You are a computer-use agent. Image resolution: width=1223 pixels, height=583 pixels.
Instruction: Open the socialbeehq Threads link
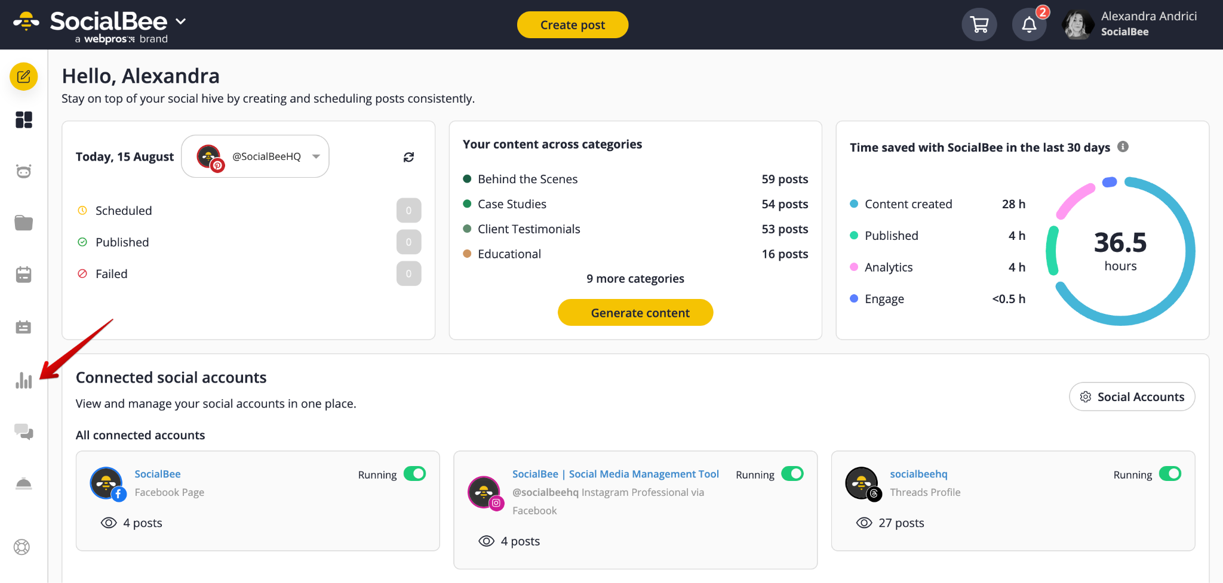pos(918,474)
